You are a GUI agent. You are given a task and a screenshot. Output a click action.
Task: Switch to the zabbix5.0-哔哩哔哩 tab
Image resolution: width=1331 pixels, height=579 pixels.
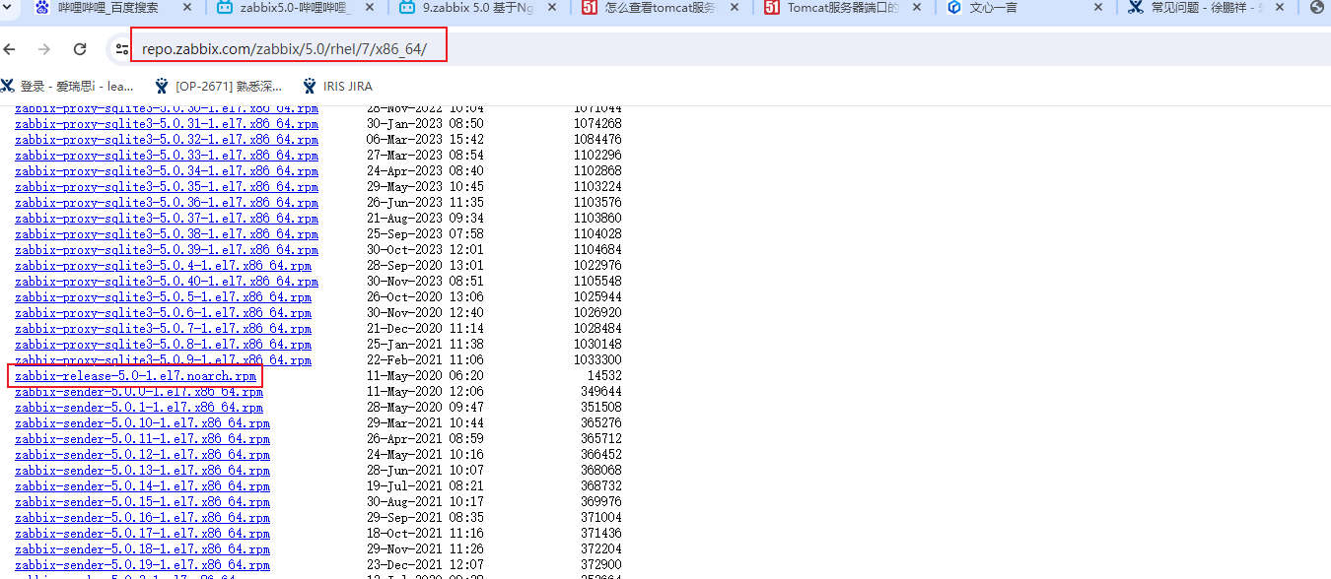[x=292, y=7]
